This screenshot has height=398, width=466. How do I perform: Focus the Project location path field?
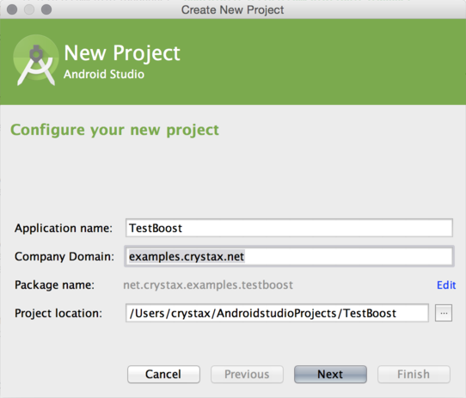[277, 313]
